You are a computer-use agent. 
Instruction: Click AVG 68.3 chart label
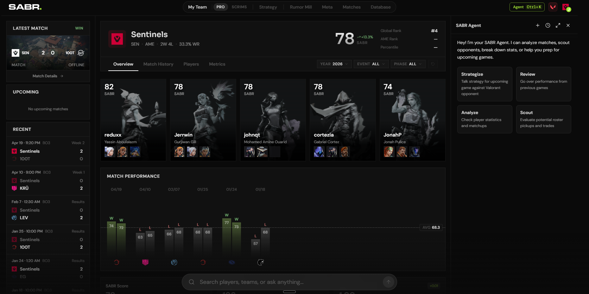pos(431,227)
